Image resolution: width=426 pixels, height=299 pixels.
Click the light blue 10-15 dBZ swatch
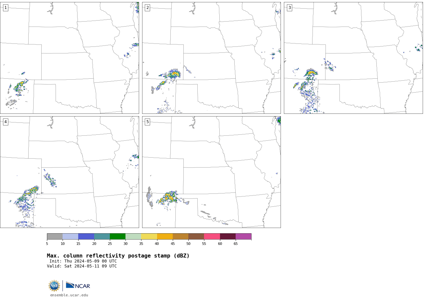(71, 236)
